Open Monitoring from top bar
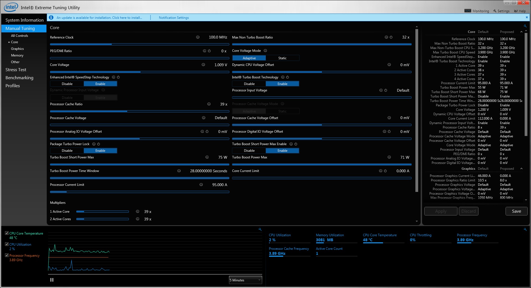 click(x=477, y=11)
